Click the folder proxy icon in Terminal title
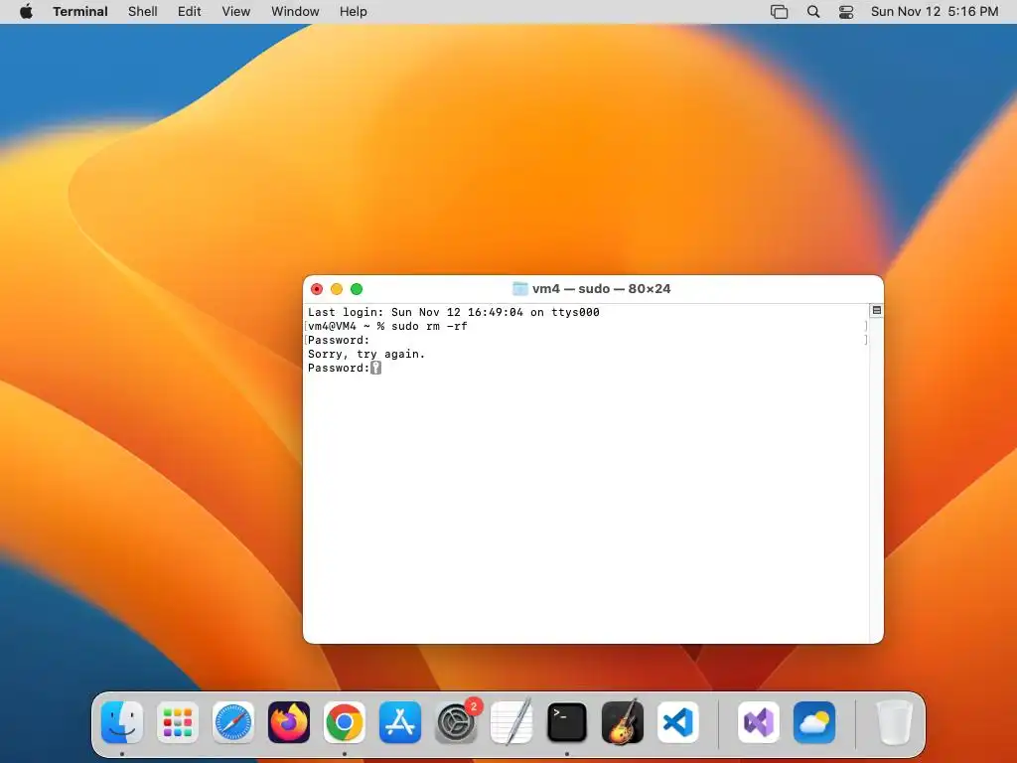 pyautogui.click(x=520, y=289)
